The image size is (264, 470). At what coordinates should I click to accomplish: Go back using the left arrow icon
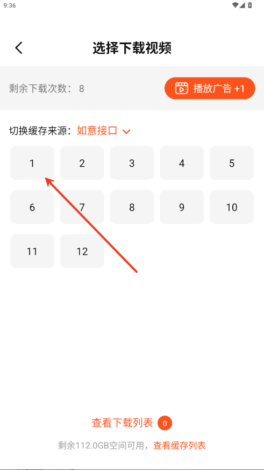coord(19,48)
